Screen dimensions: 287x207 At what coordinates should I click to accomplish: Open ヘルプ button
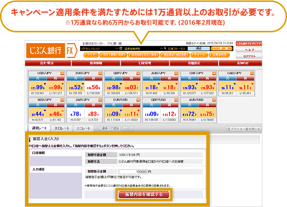point(249,50)
